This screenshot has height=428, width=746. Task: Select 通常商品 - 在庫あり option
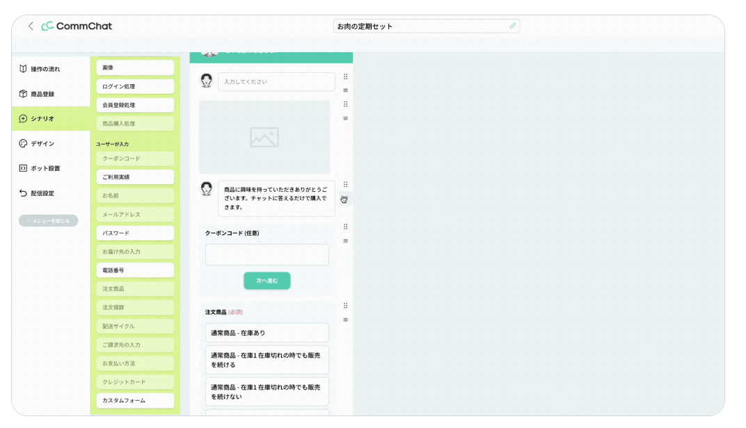point(267,333)
